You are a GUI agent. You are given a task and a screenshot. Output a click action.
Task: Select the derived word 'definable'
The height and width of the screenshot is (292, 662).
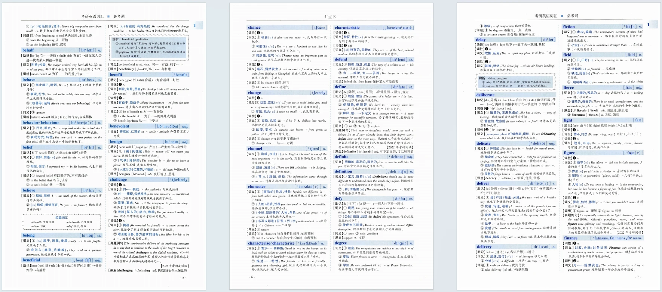point(350,152)
